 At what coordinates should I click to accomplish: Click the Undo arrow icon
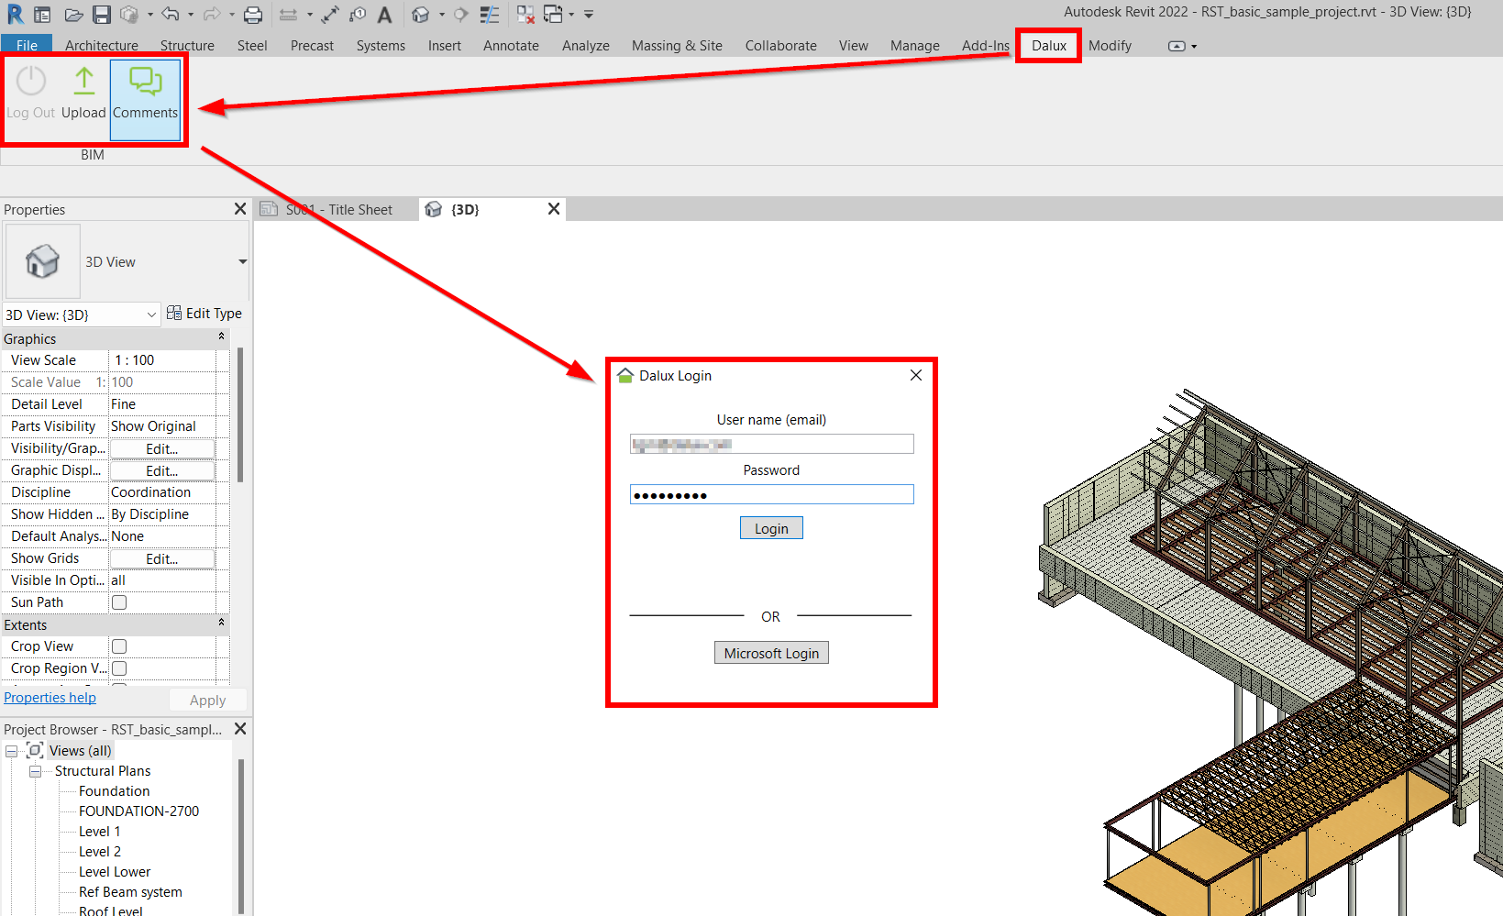click(170, 15)
